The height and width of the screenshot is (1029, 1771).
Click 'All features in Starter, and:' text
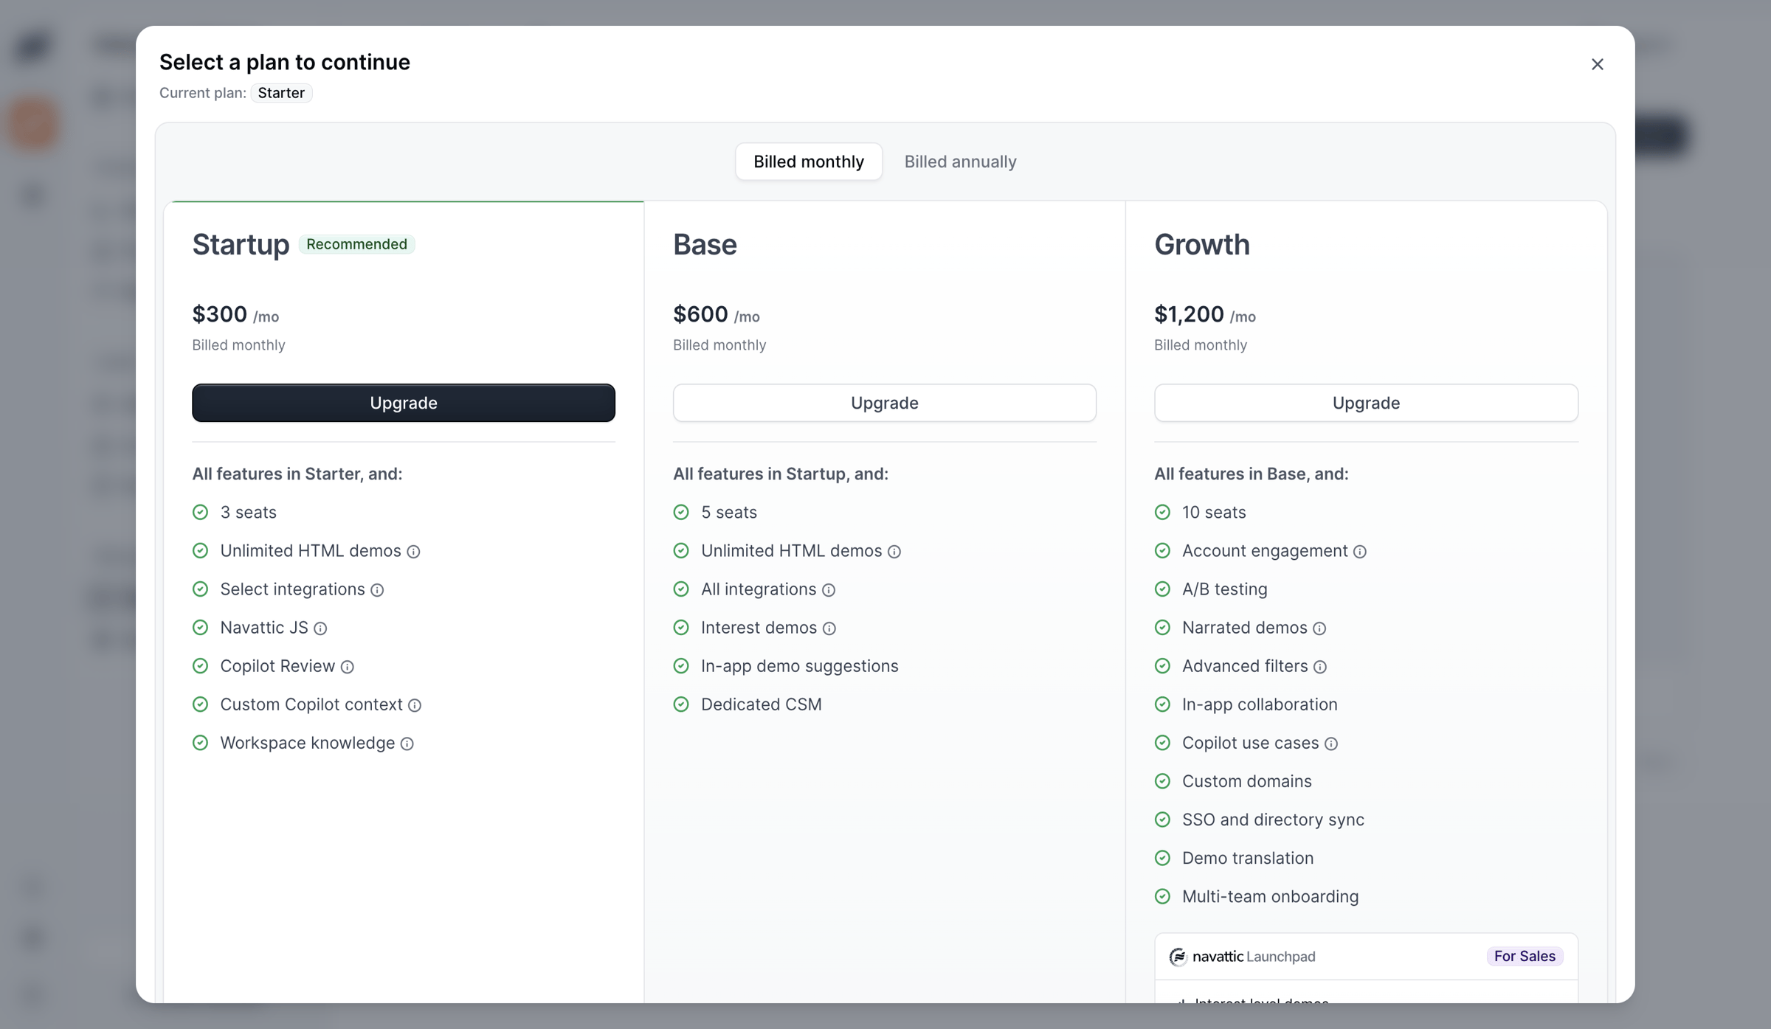(x=297, y=474)
